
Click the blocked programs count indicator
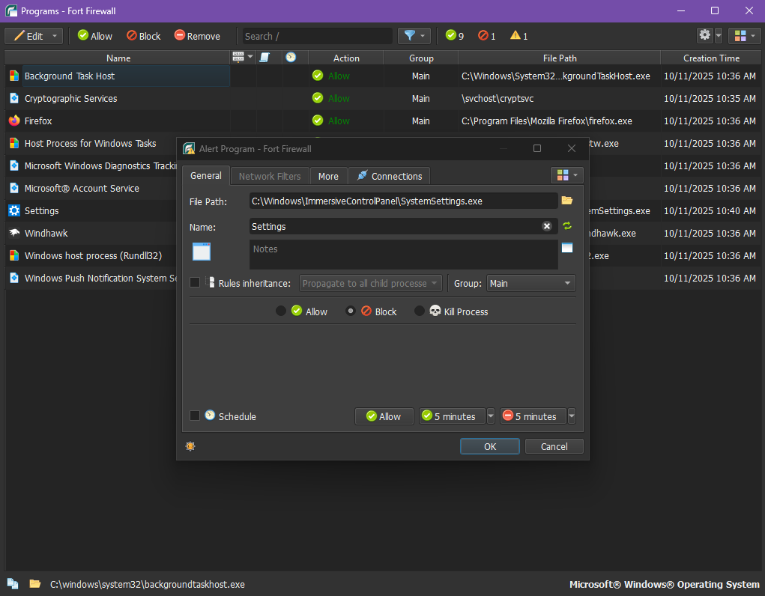point(487,36)
